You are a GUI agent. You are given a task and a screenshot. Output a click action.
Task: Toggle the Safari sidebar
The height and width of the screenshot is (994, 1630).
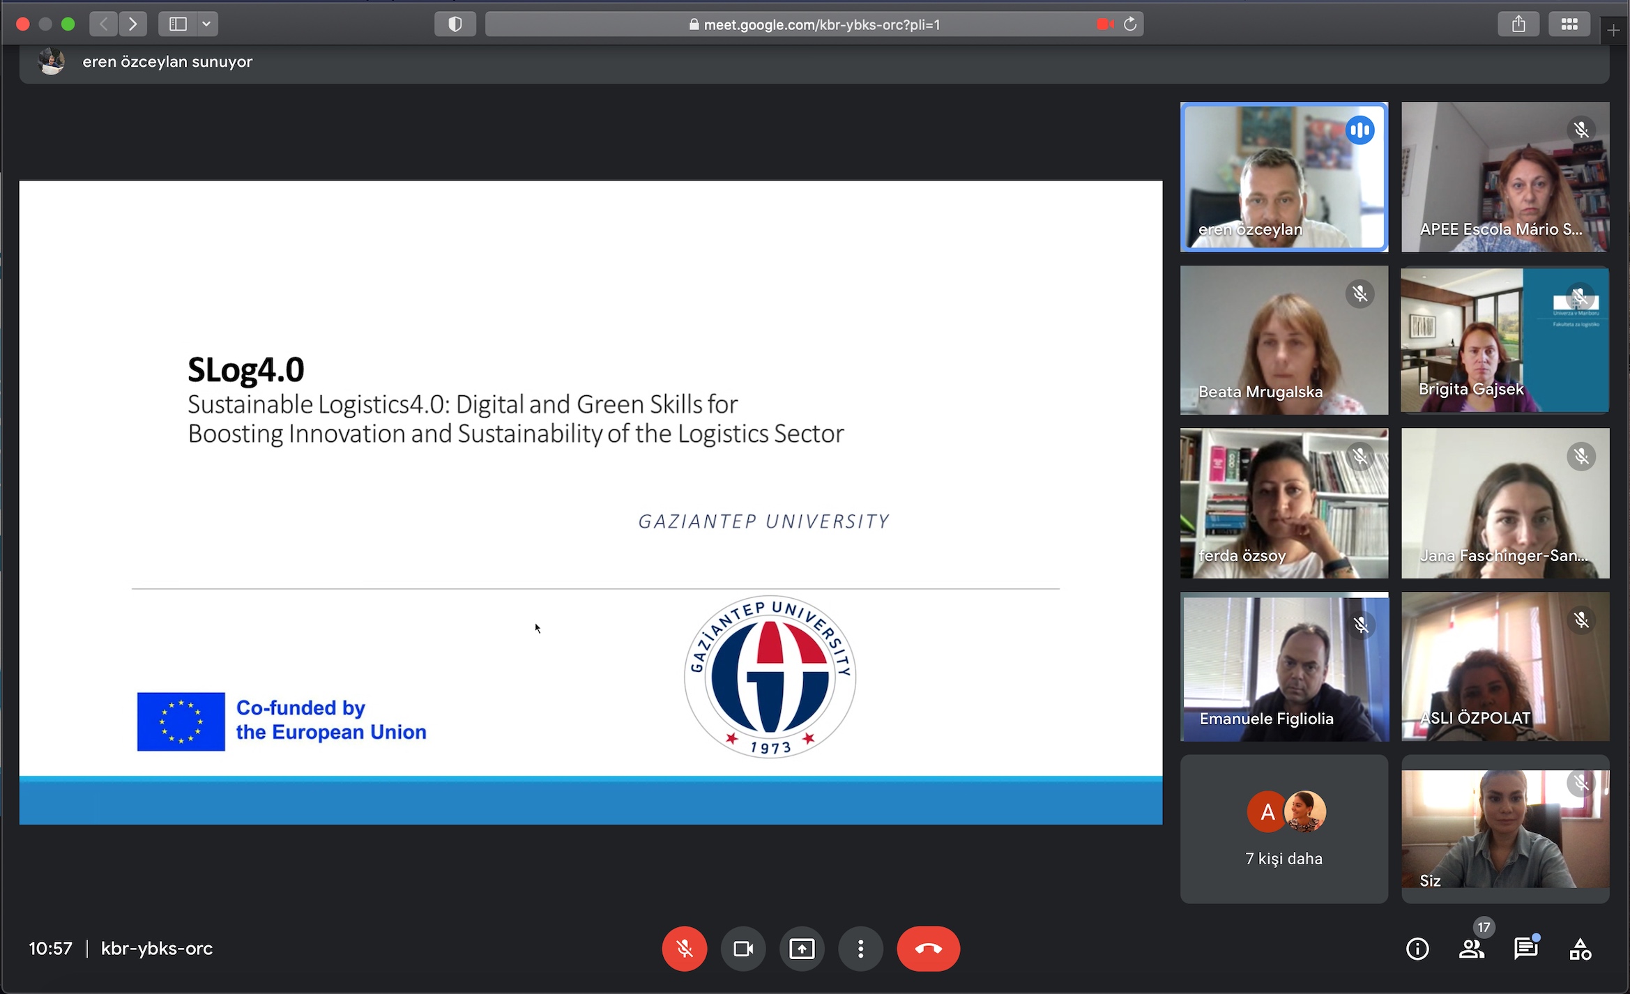178,24
